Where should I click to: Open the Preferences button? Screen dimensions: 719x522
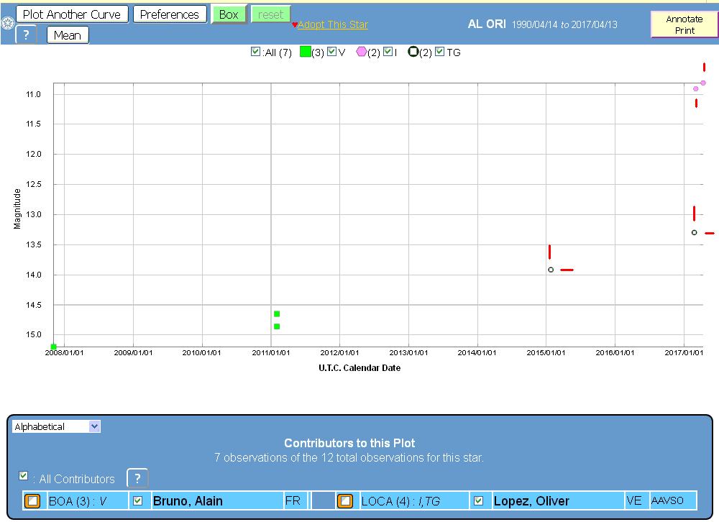170,14
